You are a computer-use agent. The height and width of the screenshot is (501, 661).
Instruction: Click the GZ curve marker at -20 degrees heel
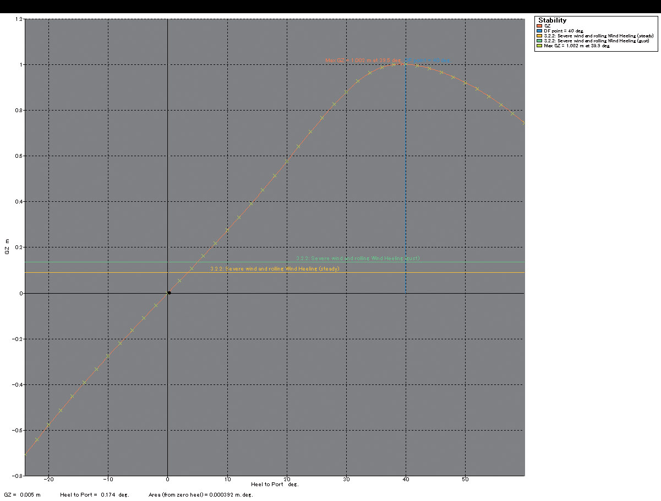(x=48, y=425)
